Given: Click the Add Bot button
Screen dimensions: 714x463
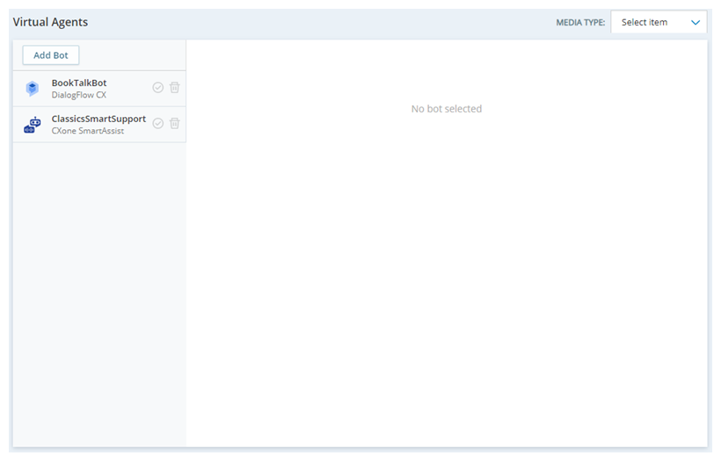Looking at the screenshot, I should point(50,55).
